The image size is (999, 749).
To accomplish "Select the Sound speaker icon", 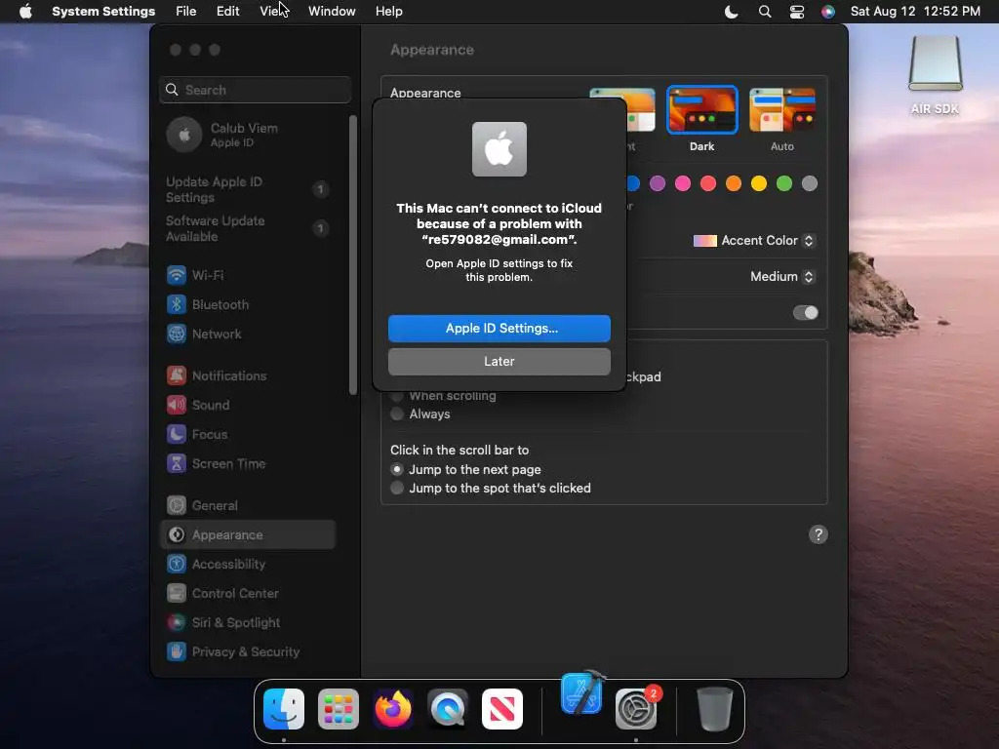I will [177, 405].
